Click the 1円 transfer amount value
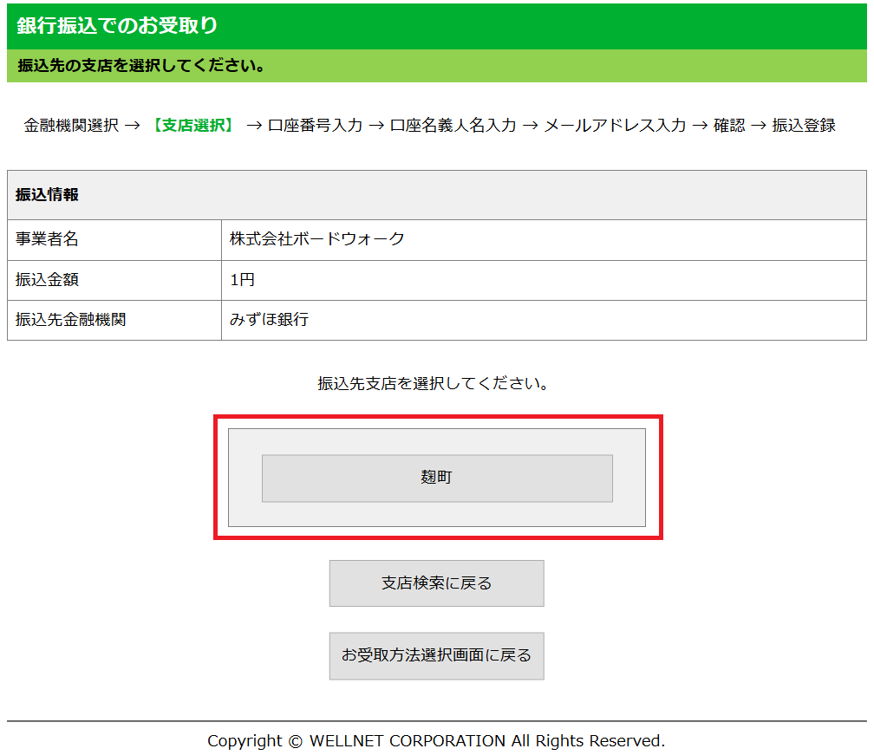874x755 pixels. pos(243,280)
